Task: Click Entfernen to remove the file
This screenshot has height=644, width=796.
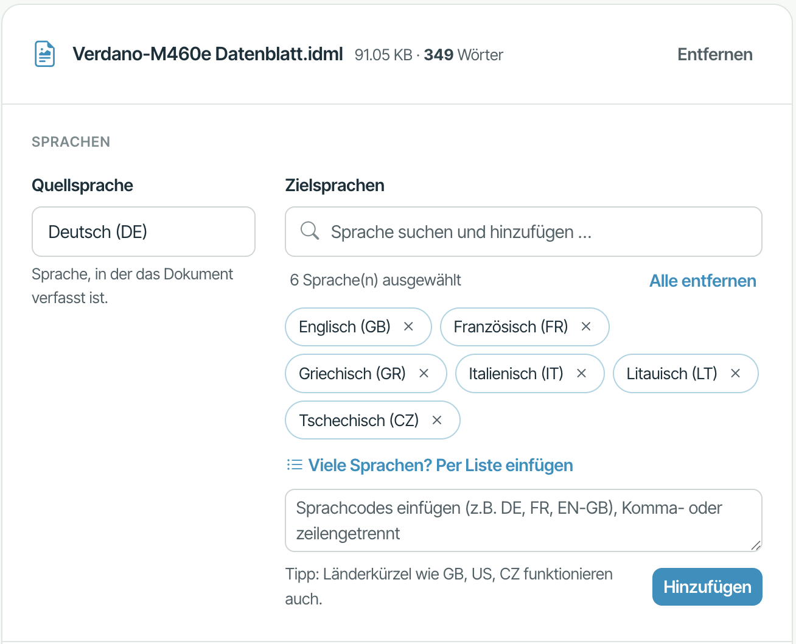Action: [714, 55]
